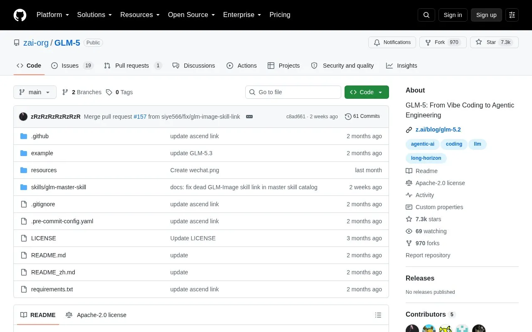Screen dimensions: 532x332
Task: Click the zRzRzRzRzRzRzR author avatar
Action: coord(23,117)
